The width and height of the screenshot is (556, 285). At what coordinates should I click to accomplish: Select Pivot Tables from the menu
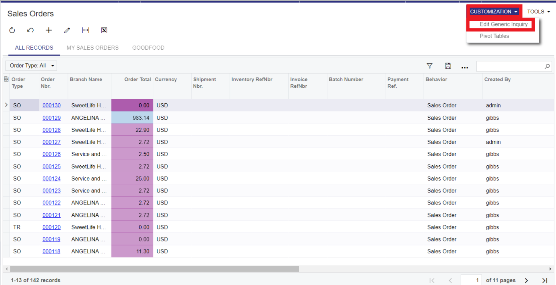point(494,36)
